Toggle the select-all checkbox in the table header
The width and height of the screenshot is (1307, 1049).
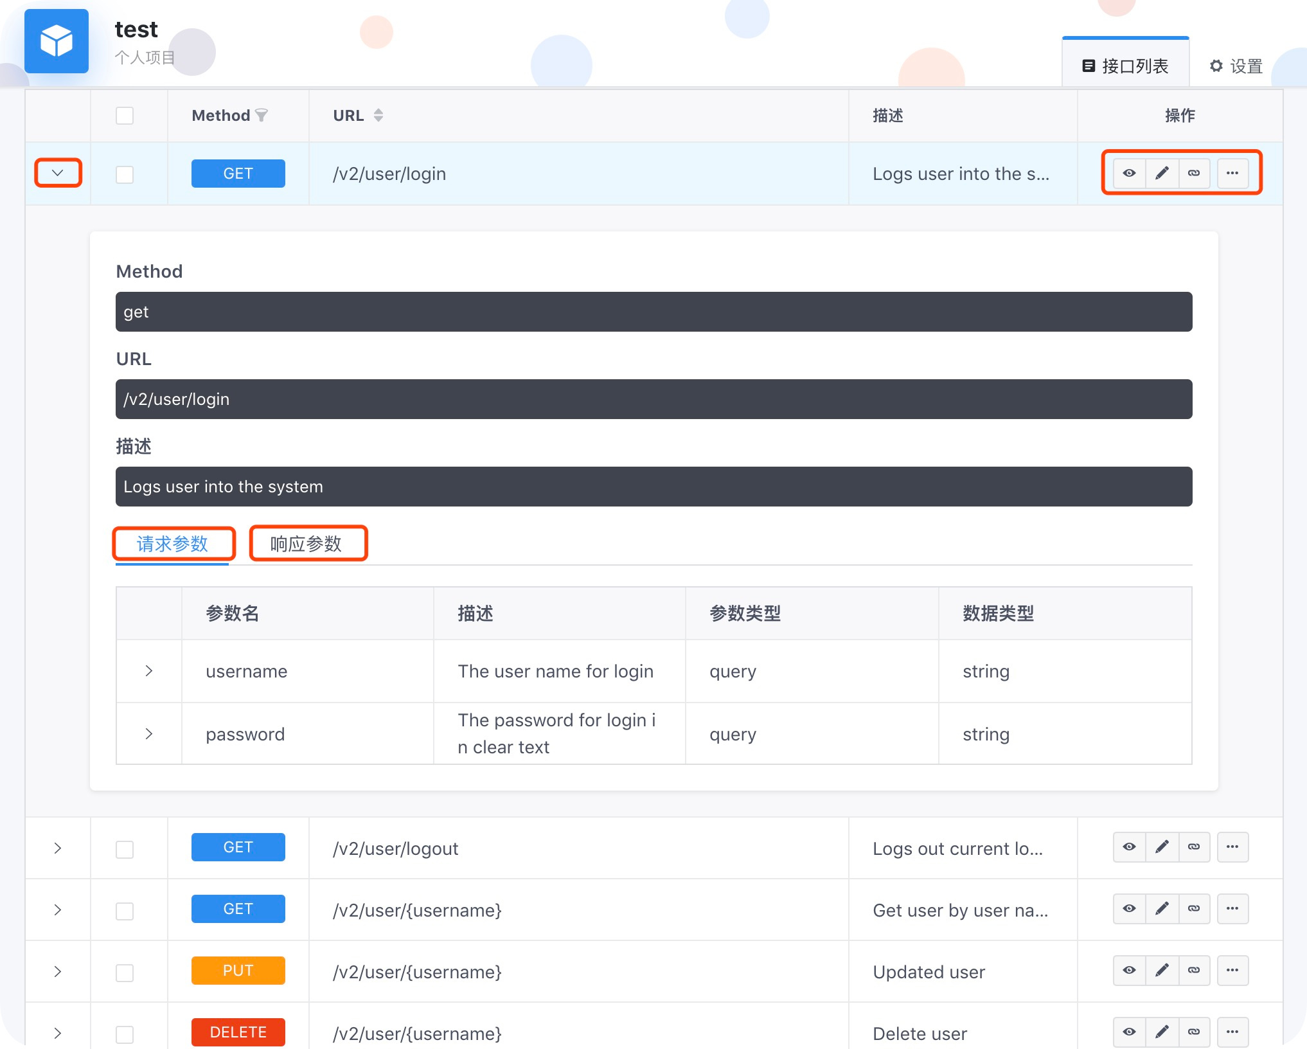coord(125,116)
